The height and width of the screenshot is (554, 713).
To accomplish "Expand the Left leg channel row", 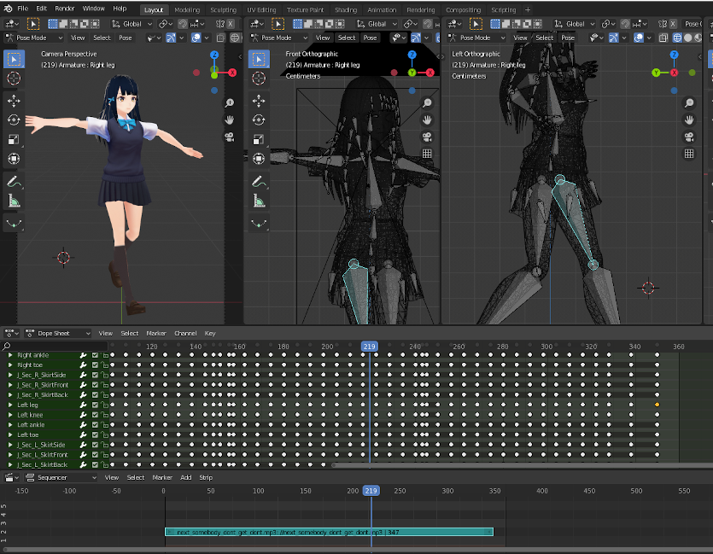I will [10, 405].
